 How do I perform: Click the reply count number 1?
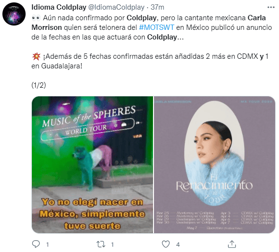[47, 245]
